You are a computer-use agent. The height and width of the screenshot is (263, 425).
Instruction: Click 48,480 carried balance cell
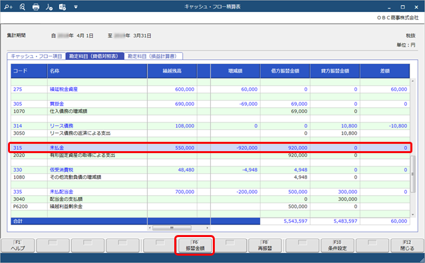[186, 170]
